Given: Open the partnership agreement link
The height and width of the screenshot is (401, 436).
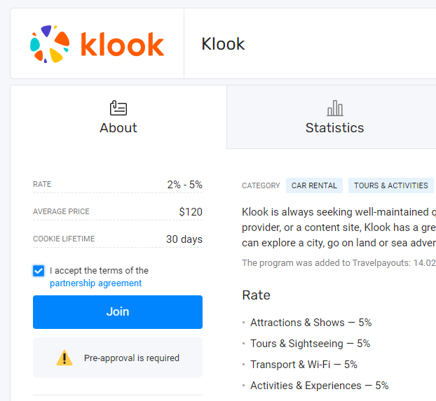Looking at the screenshot, I should 95,283.
